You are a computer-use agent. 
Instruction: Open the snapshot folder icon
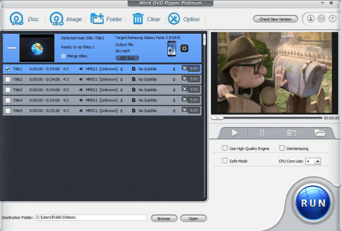(x=319, y=133)
